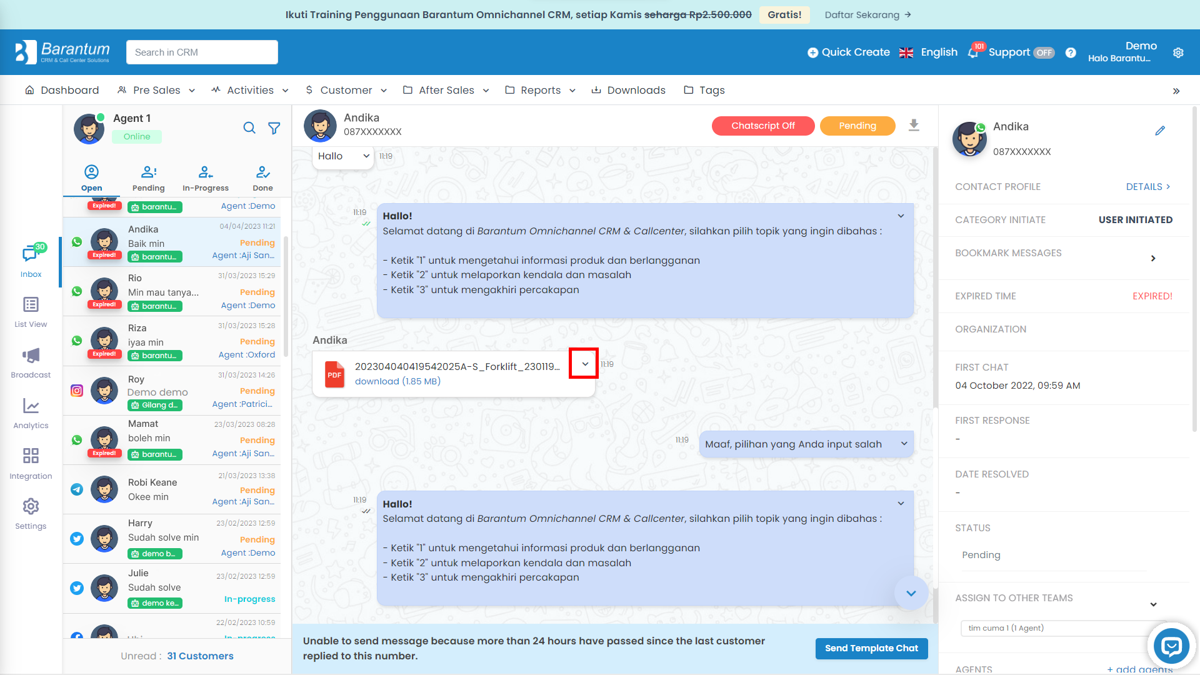Screen dimensions: 1200x675
Task: Open Julie's conversation in the list
Action: point(172,588)
